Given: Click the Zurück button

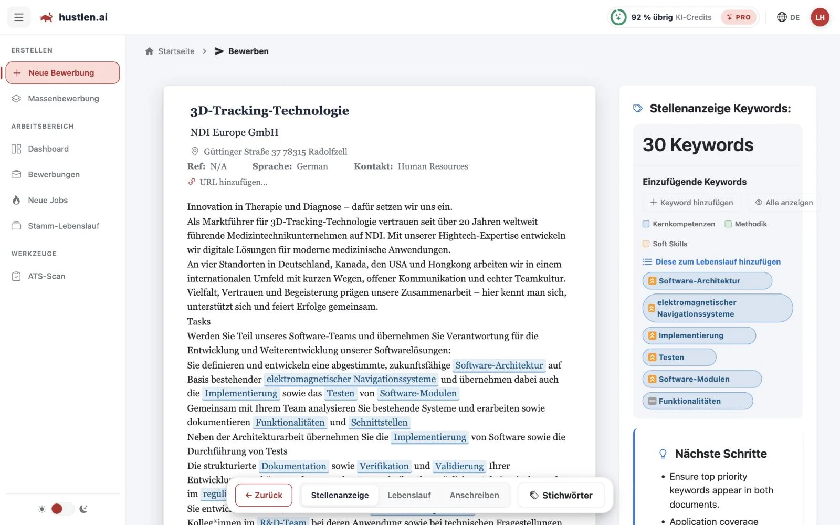Looking at the screenshot, I should point(264,496).
